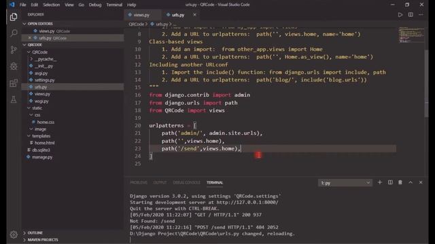The width and height of the screenshot is (435, 244).
Task: Open the Extensions view
Action: coord(14,83)
